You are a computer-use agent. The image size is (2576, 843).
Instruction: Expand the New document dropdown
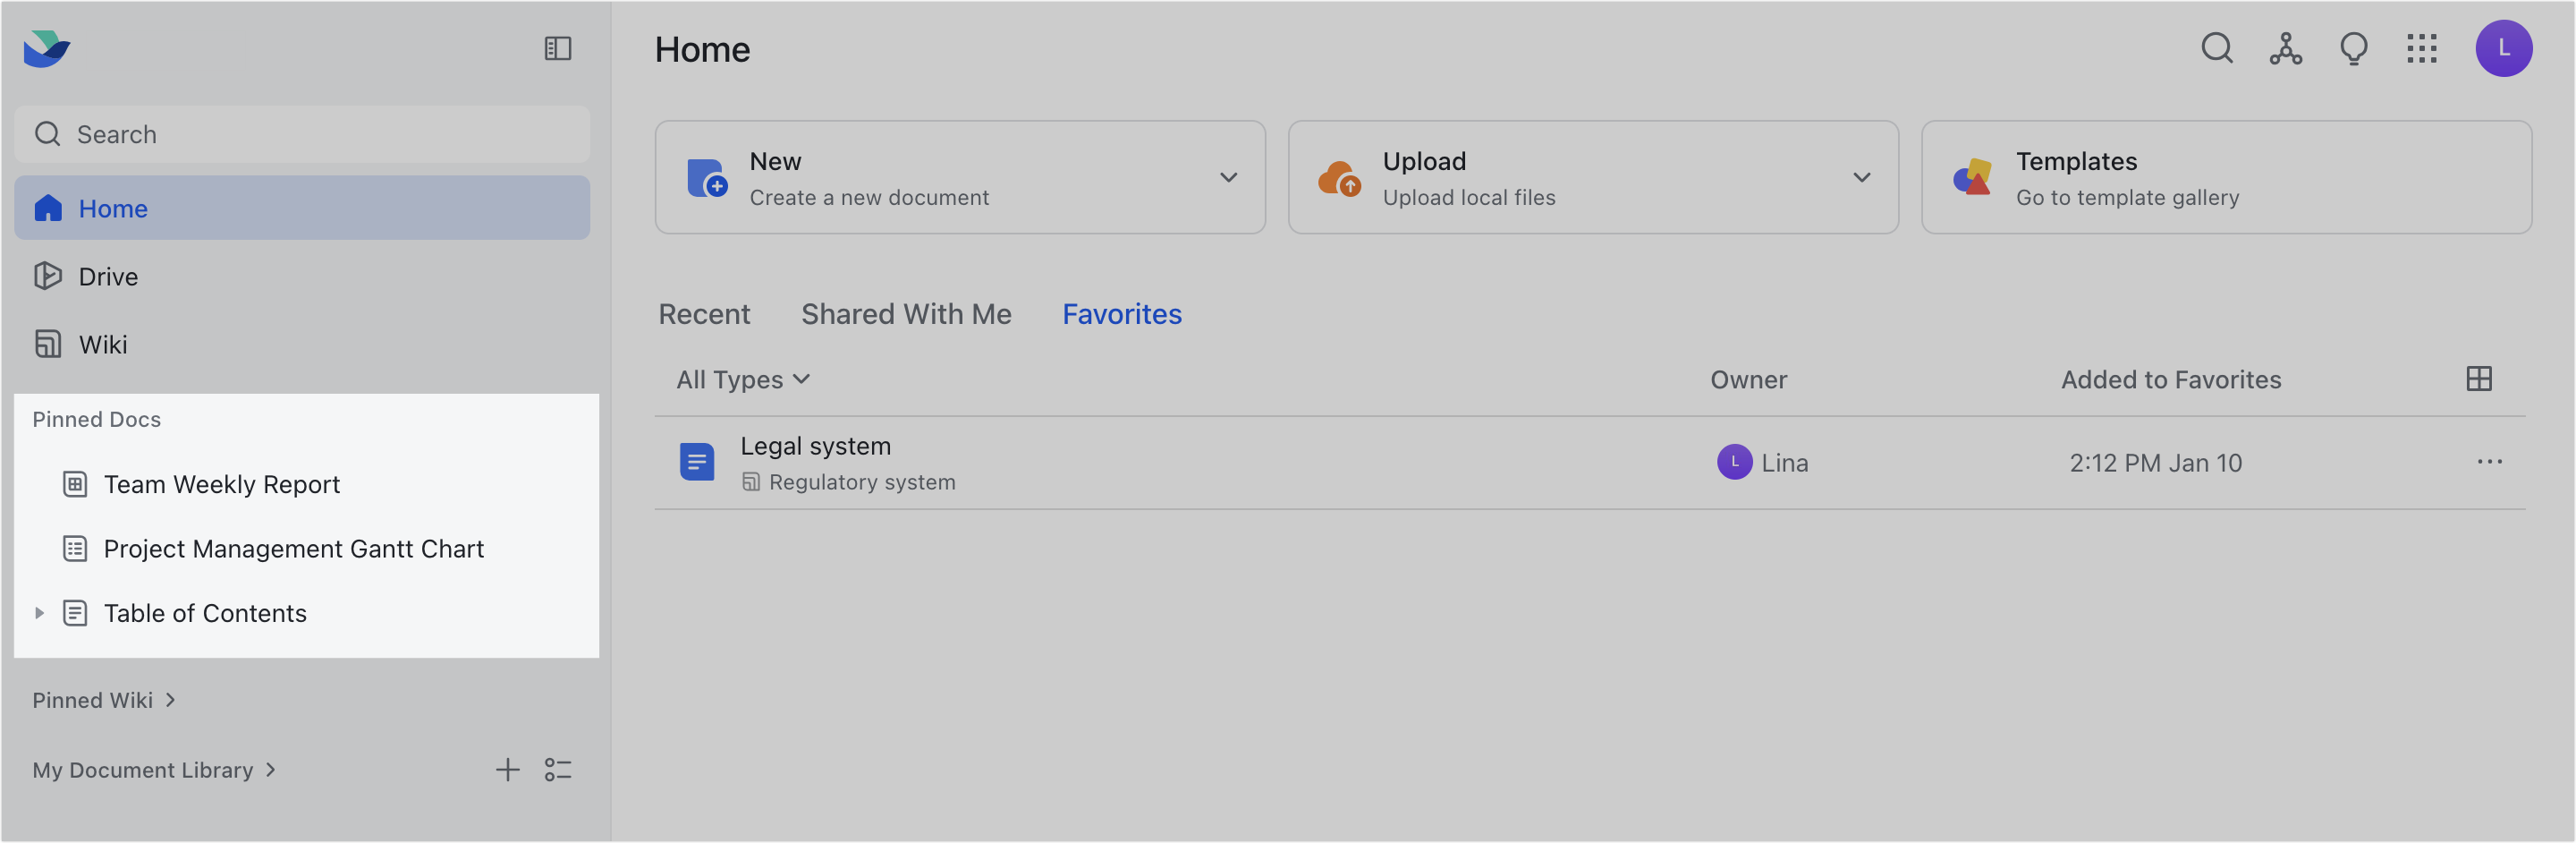click(1228, 178)
